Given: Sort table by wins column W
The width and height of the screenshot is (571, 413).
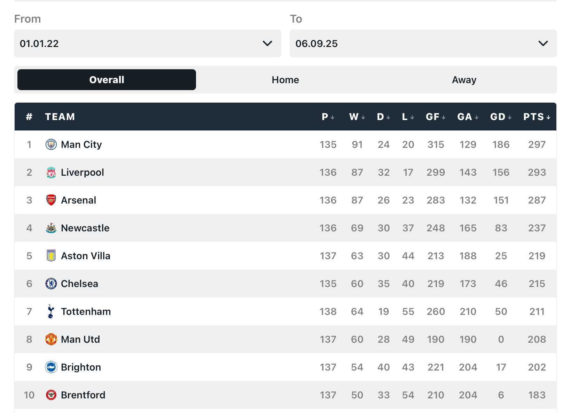Looking at the screenshot, I should 357,117.
